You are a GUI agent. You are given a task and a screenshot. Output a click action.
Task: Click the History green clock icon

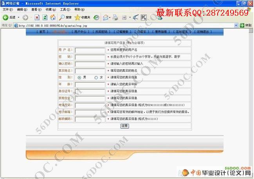click(96, 18)
